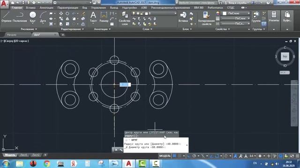Image resolution: width=300 pixels, height=168 pixels.
Task: Click the Stretch tool icon
Action: tap(61, 24)
